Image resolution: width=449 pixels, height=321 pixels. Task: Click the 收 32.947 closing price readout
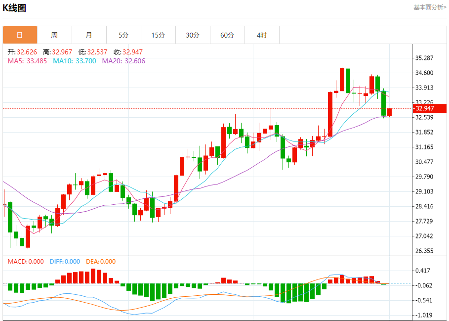coord(128,52)
